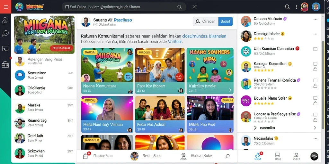
Task: Open the blue profile avatar in header
Action: (x=316, y=7)
